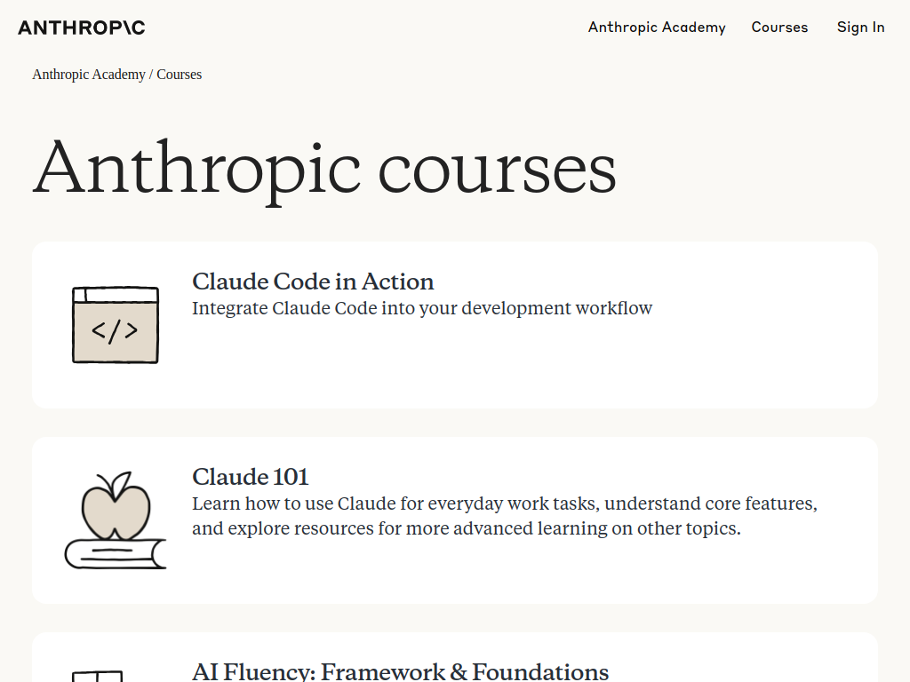Screen dimensions: 910x682
Task: Select the Claude 101 course card
Action: [455, 520]
